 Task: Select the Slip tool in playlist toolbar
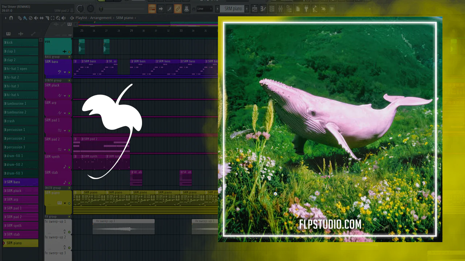(41, 18)
